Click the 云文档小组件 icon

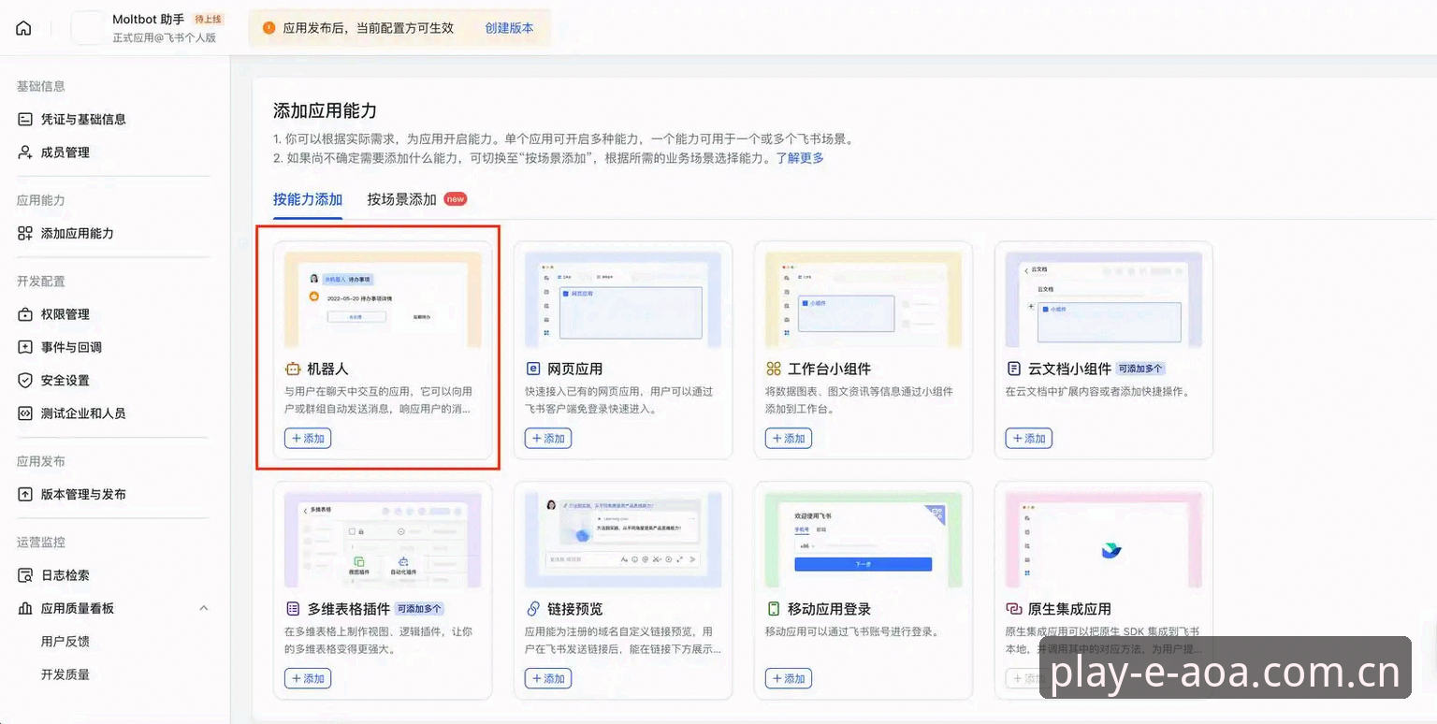(1013, 369)
